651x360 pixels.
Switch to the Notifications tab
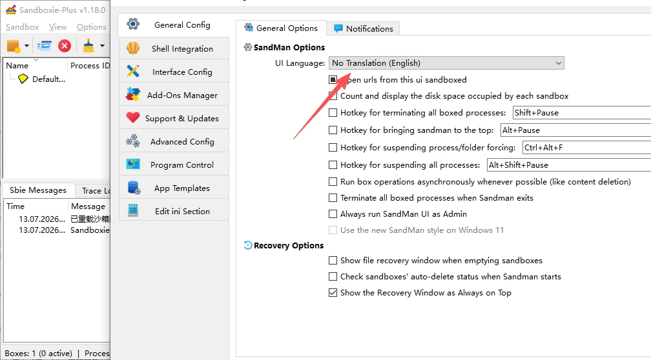point(363,28)
